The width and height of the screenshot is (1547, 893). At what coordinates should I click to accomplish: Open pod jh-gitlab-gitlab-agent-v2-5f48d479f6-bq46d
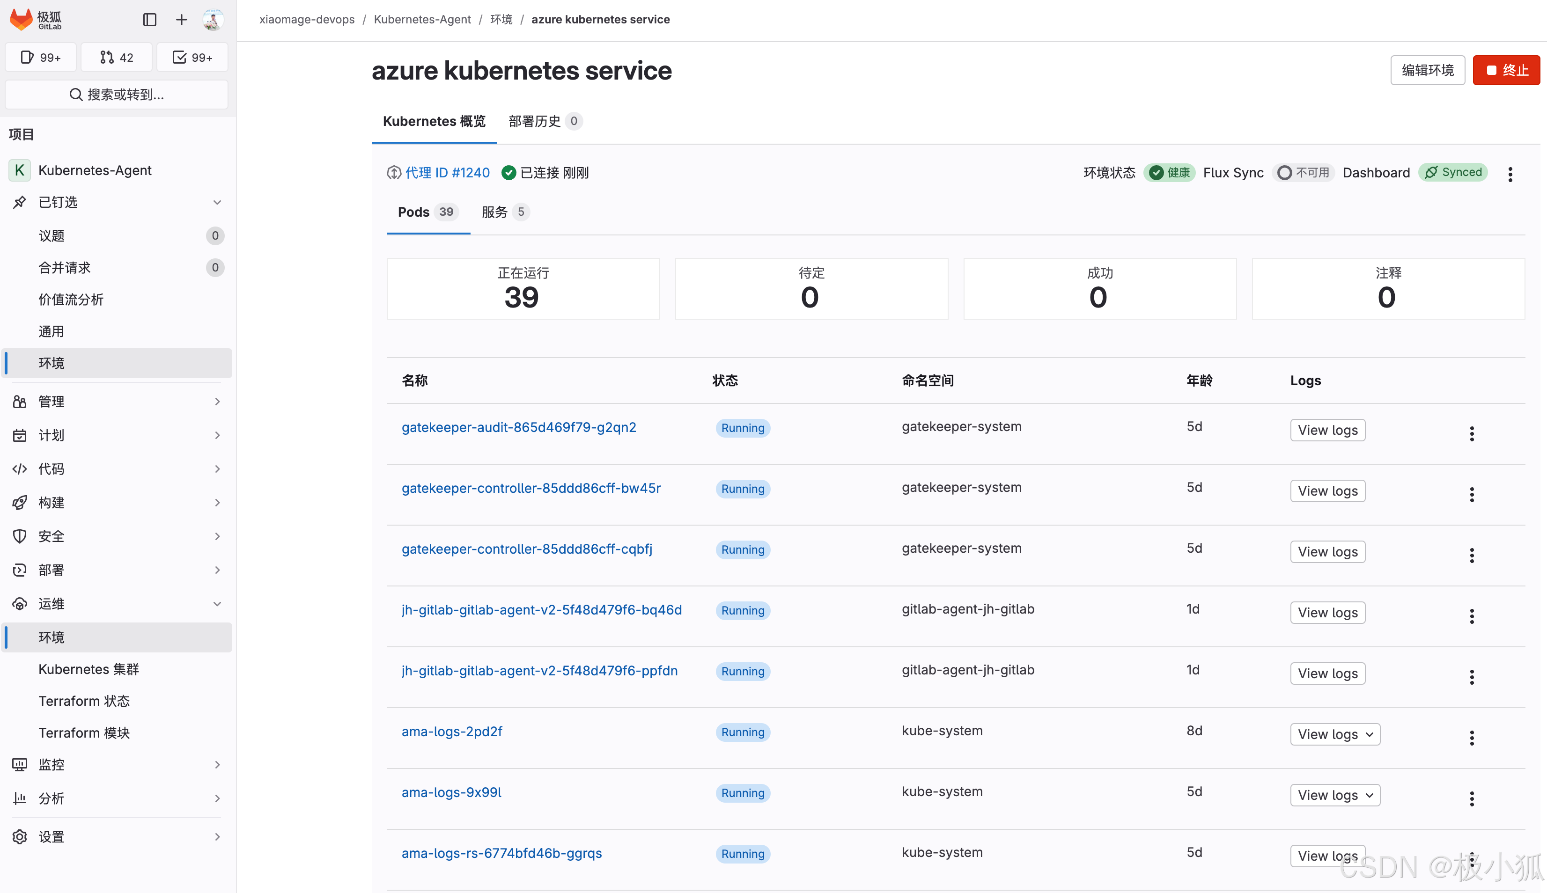541,610
